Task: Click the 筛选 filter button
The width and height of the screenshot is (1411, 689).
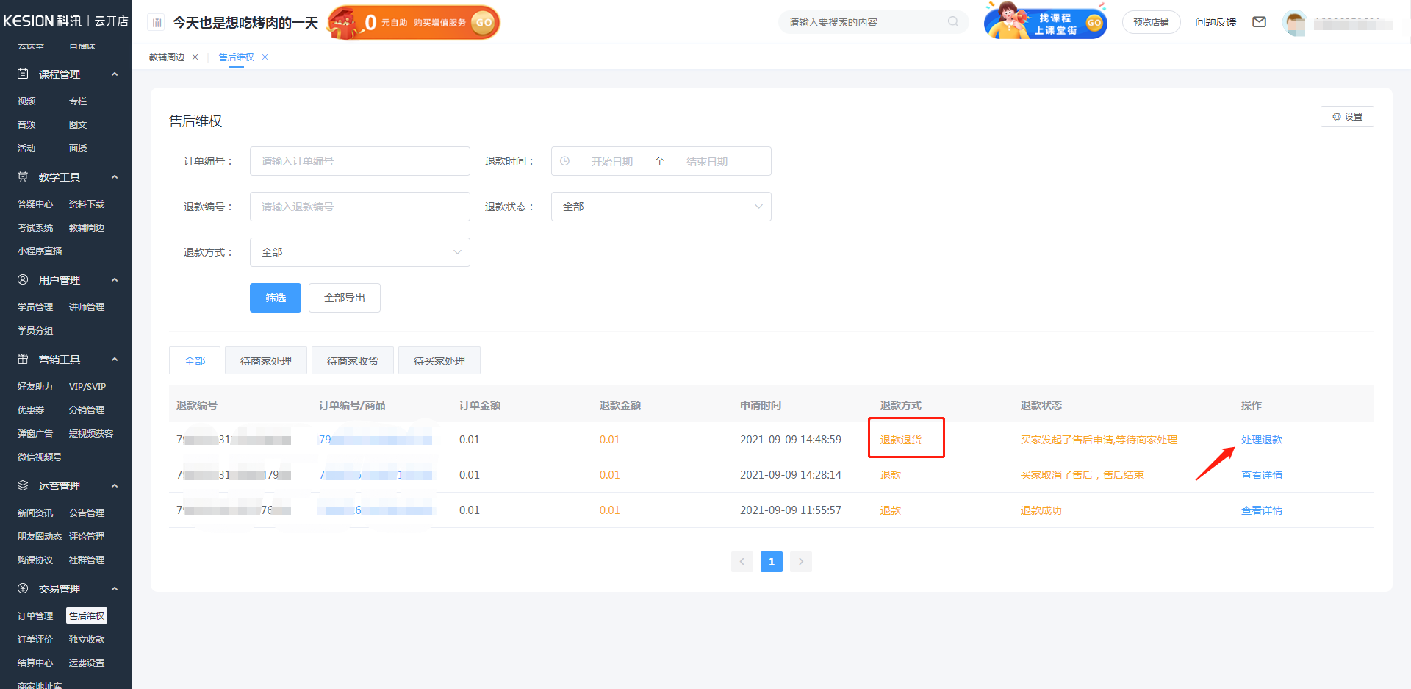Action: (x=275, y=298)
